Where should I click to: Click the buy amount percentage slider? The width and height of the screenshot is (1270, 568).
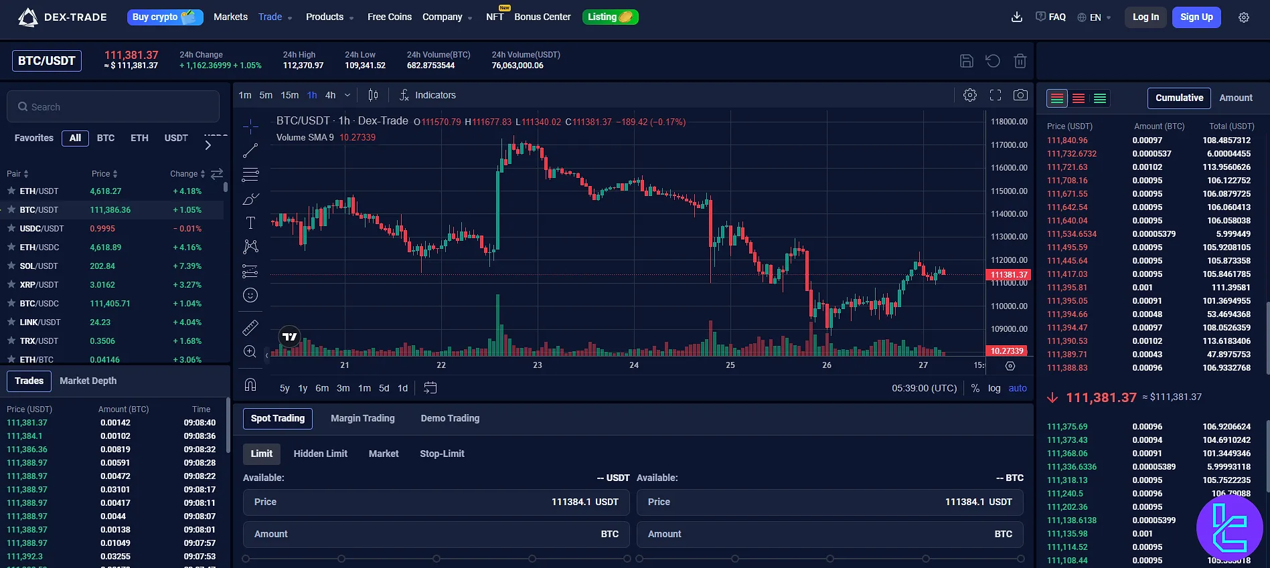point(436,559)
